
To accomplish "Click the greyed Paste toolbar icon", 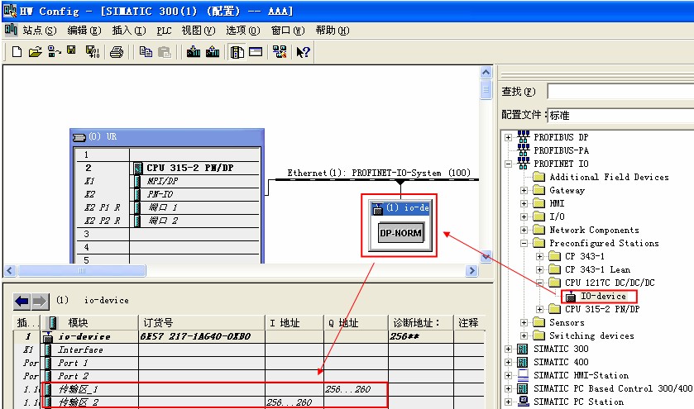I will [x=165, y=52].
